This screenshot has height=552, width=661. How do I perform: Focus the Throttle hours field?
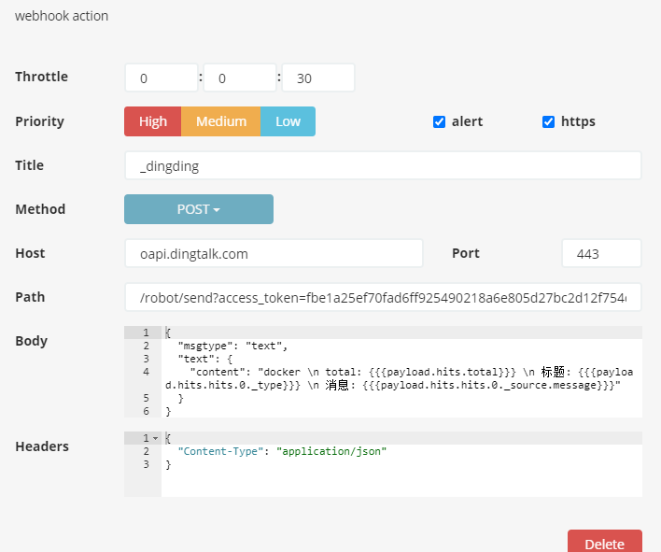pos(162,78)
